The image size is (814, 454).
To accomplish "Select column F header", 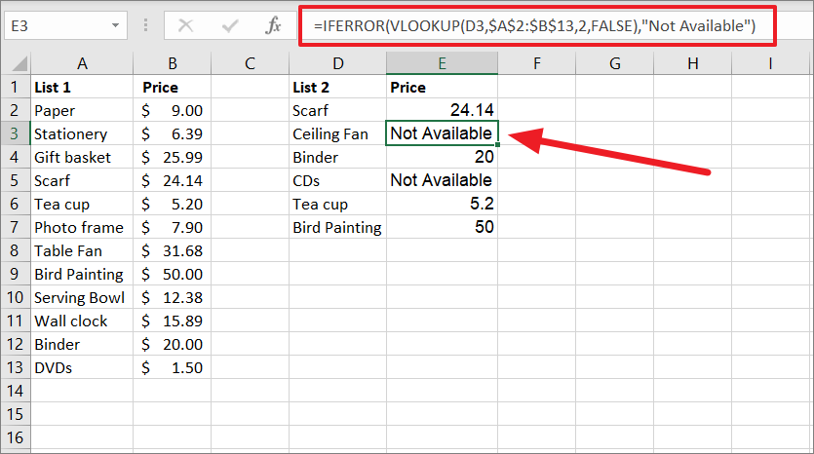I will coord(537,63).
